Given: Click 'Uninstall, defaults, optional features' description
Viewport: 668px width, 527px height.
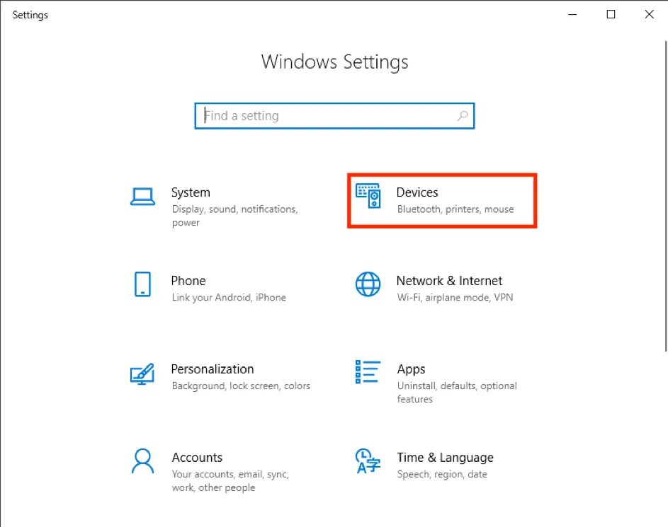Looking at the screenshot, I should 457,392.
